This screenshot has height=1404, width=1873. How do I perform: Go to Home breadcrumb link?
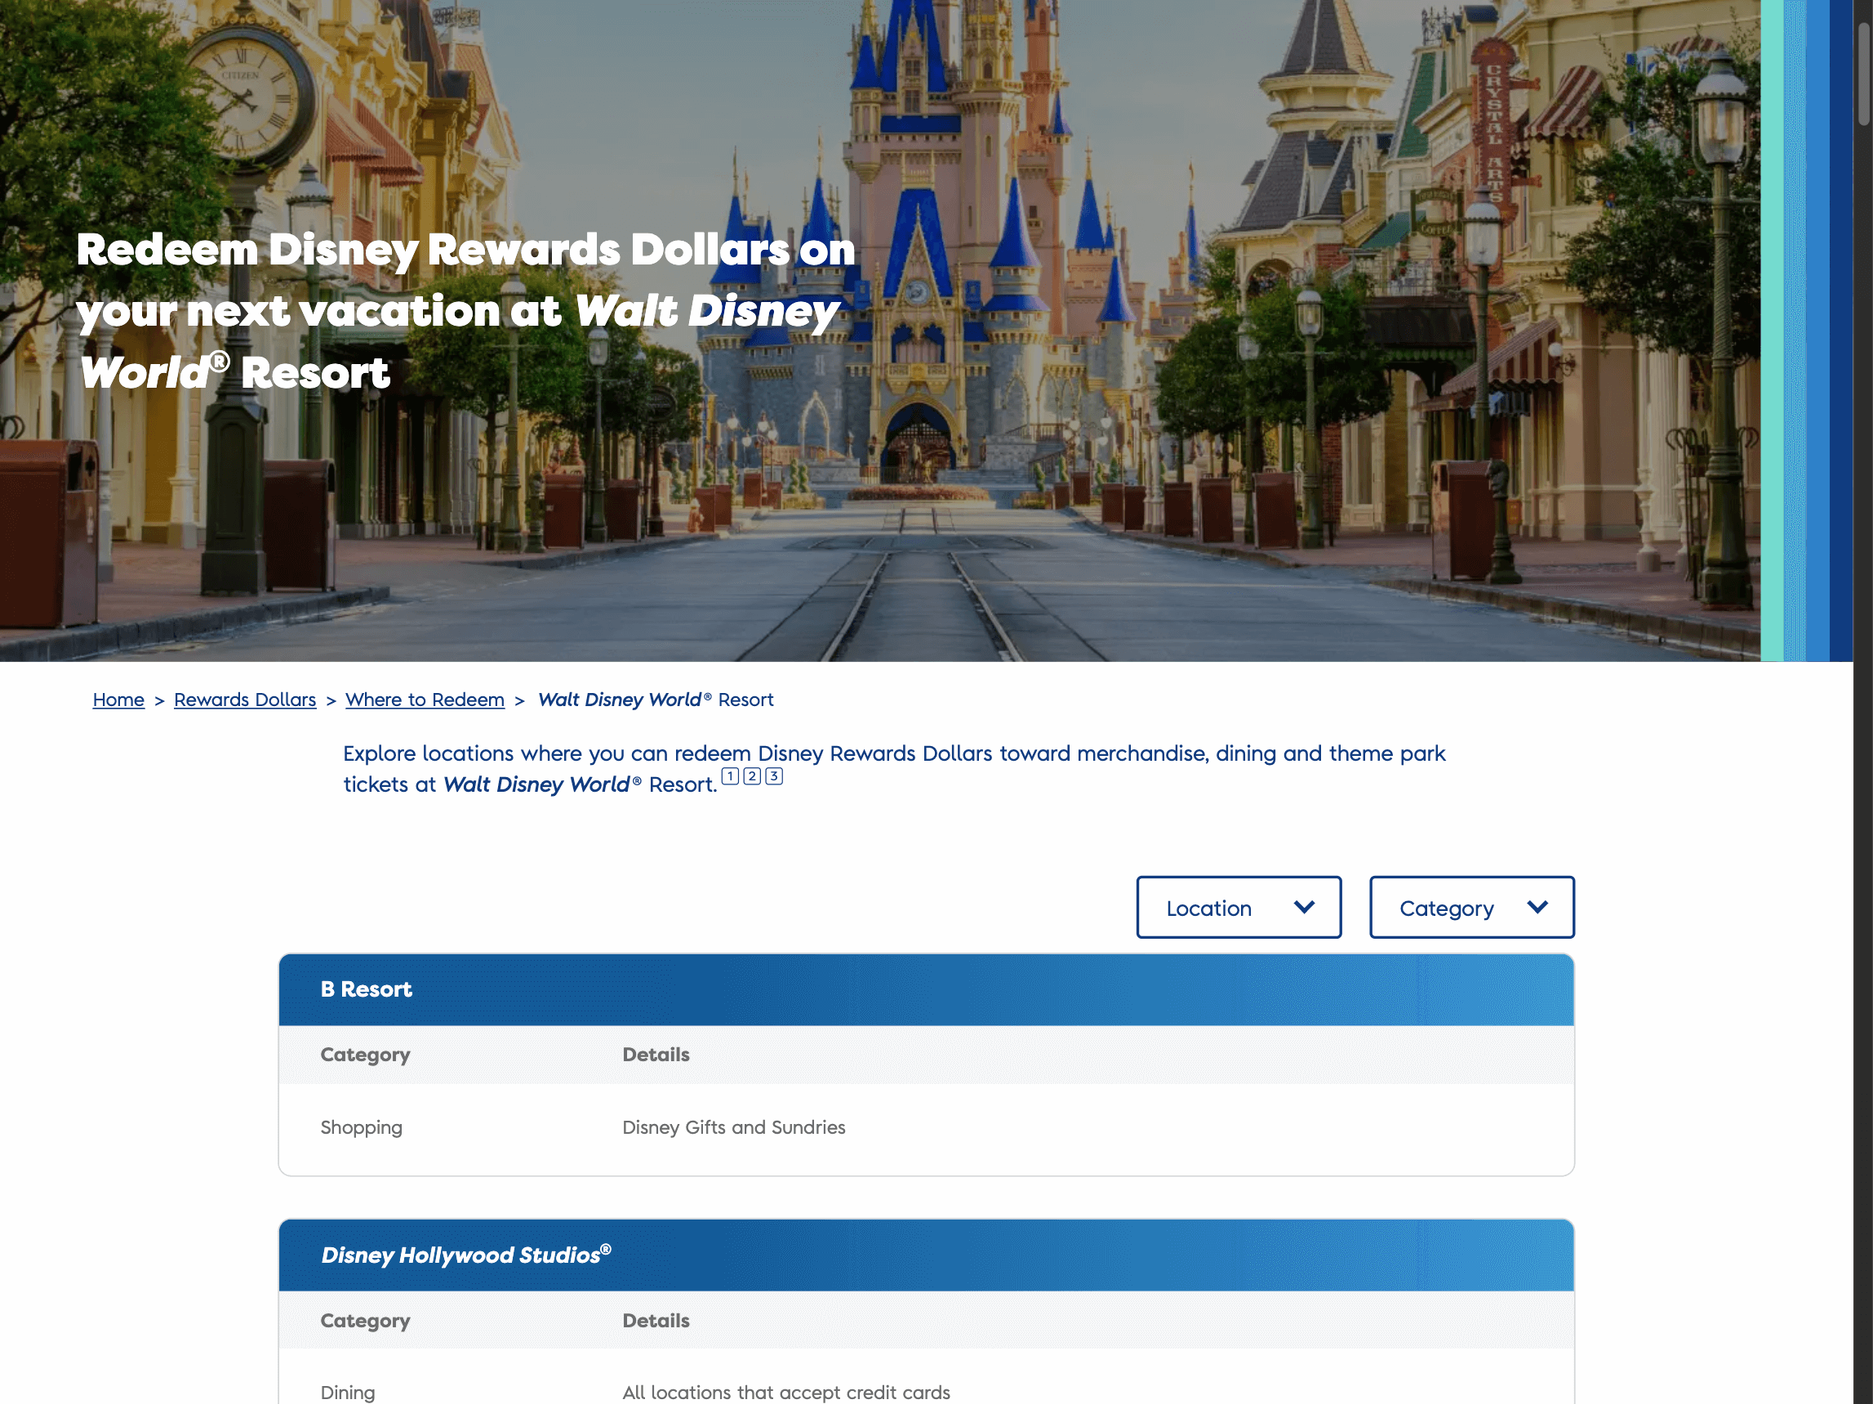pyautogui.click(x=118, y=700)
